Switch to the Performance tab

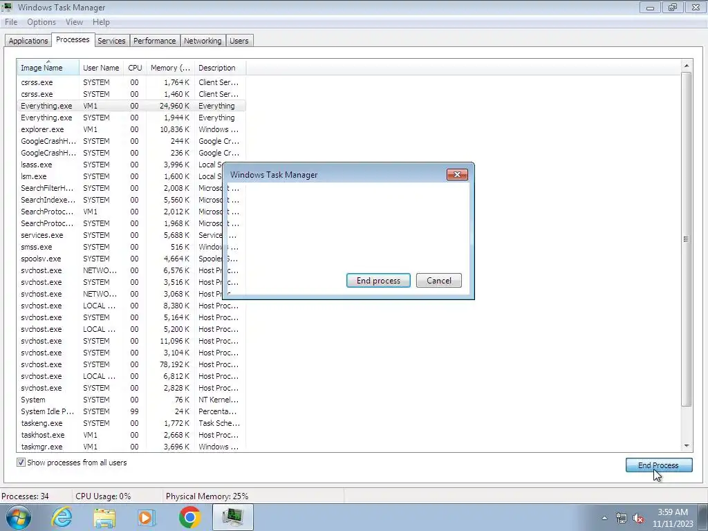(x=154, y=41)
